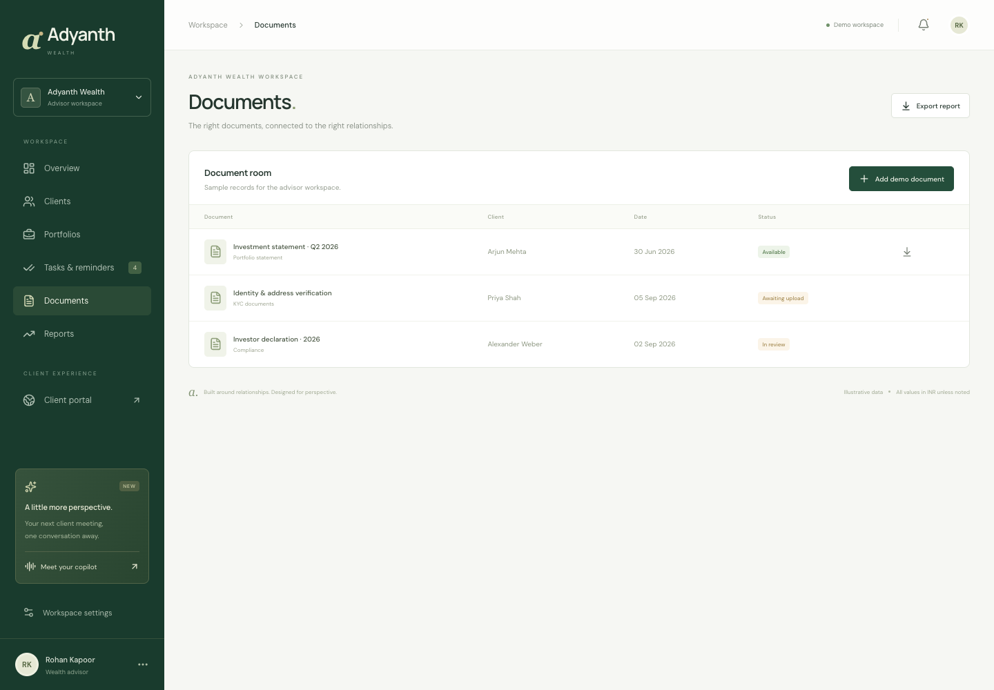Download the Investment statement Q2 2026

907,252
